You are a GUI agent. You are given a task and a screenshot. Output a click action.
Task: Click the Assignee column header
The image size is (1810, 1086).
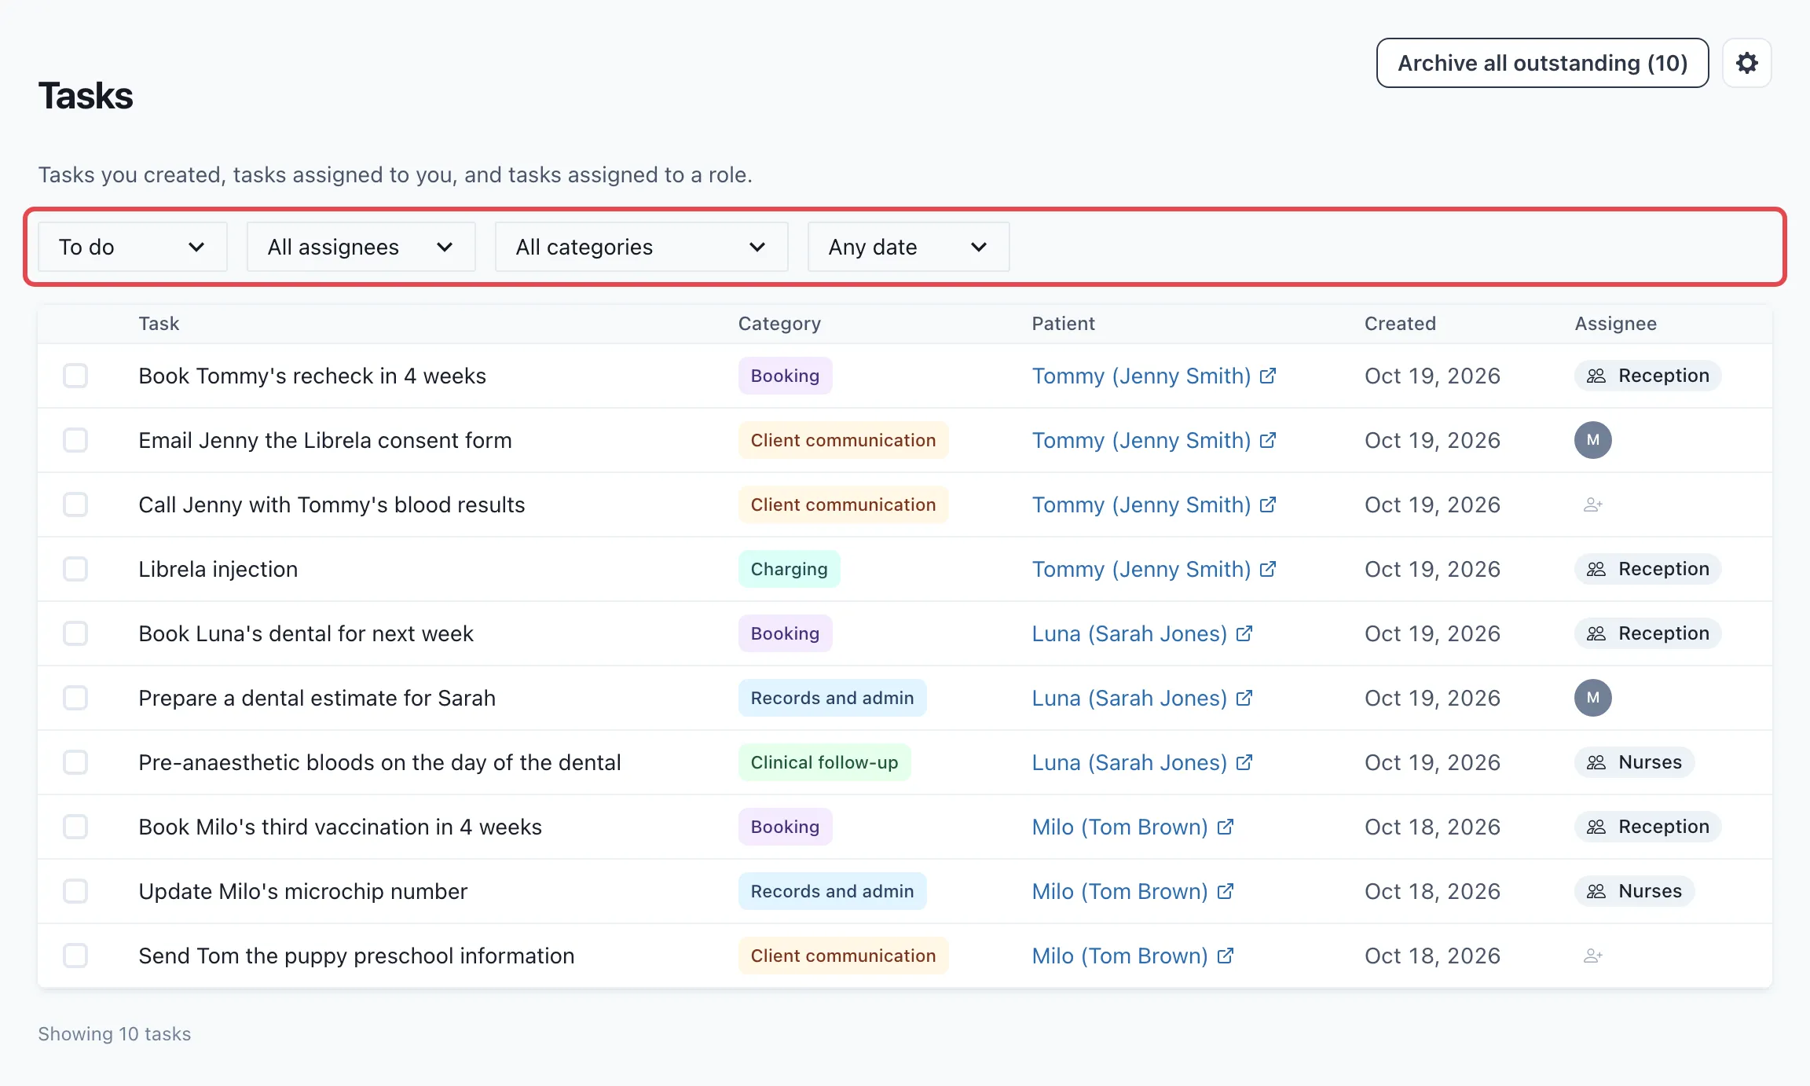(1615, 324)
